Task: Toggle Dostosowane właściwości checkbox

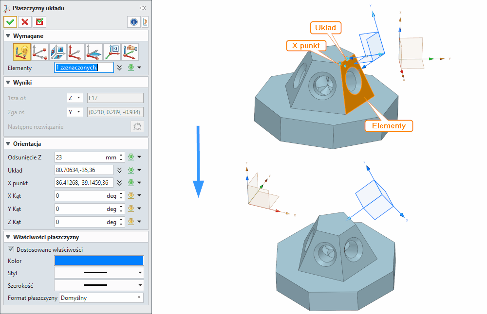Action: (11, 249)
